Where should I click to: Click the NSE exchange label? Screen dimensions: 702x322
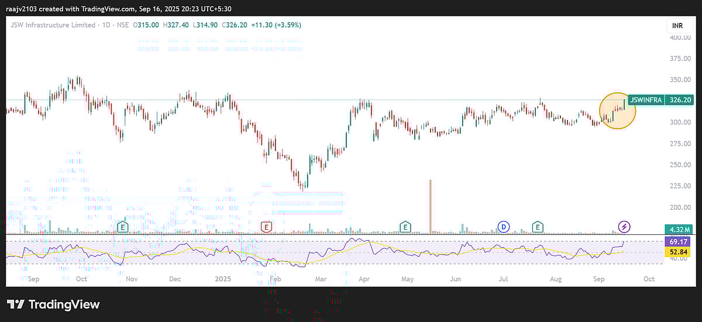[122, 25]
